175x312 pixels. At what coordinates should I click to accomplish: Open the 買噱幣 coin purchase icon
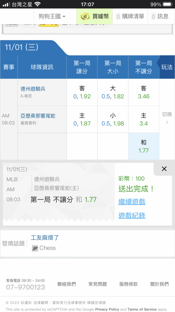85,16
